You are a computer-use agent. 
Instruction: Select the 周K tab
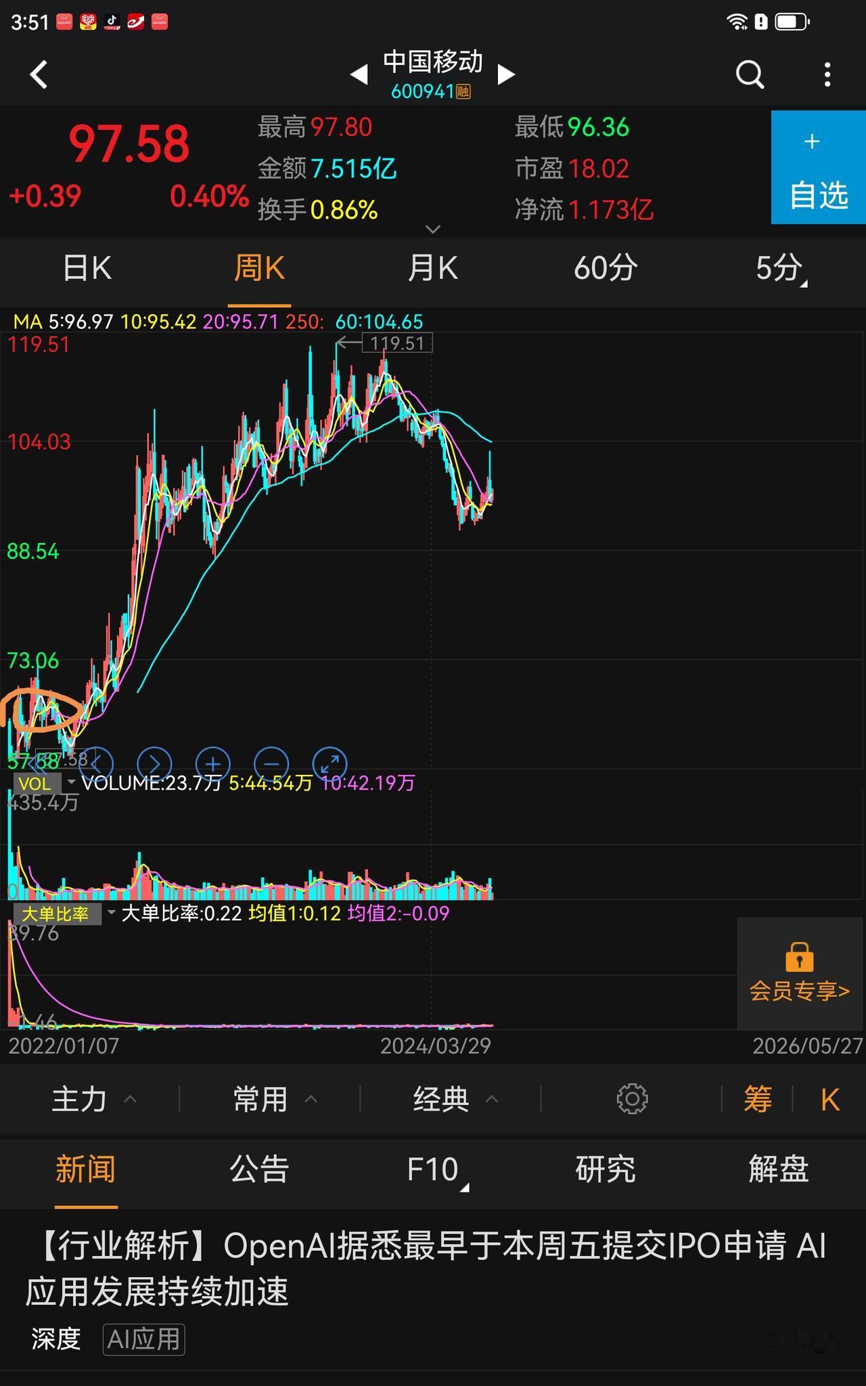[259, 268]
